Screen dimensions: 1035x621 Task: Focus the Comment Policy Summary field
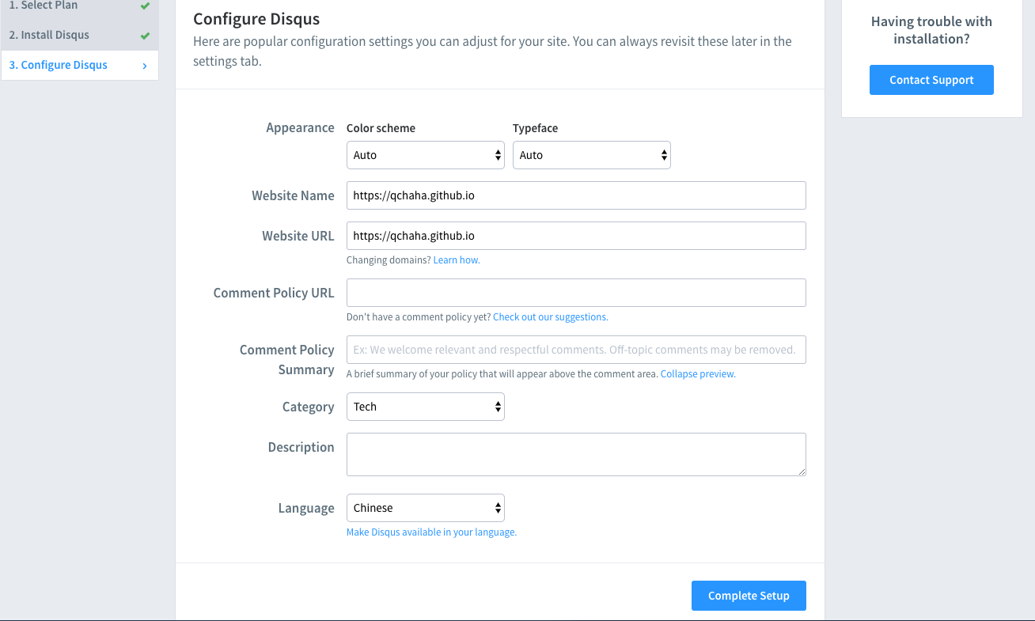click(x=576, y=350)
